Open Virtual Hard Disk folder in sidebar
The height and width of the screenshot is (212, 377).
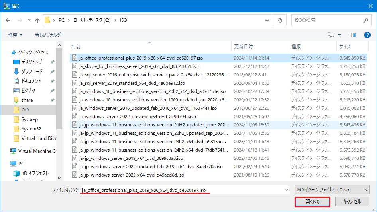pos(39,138)
